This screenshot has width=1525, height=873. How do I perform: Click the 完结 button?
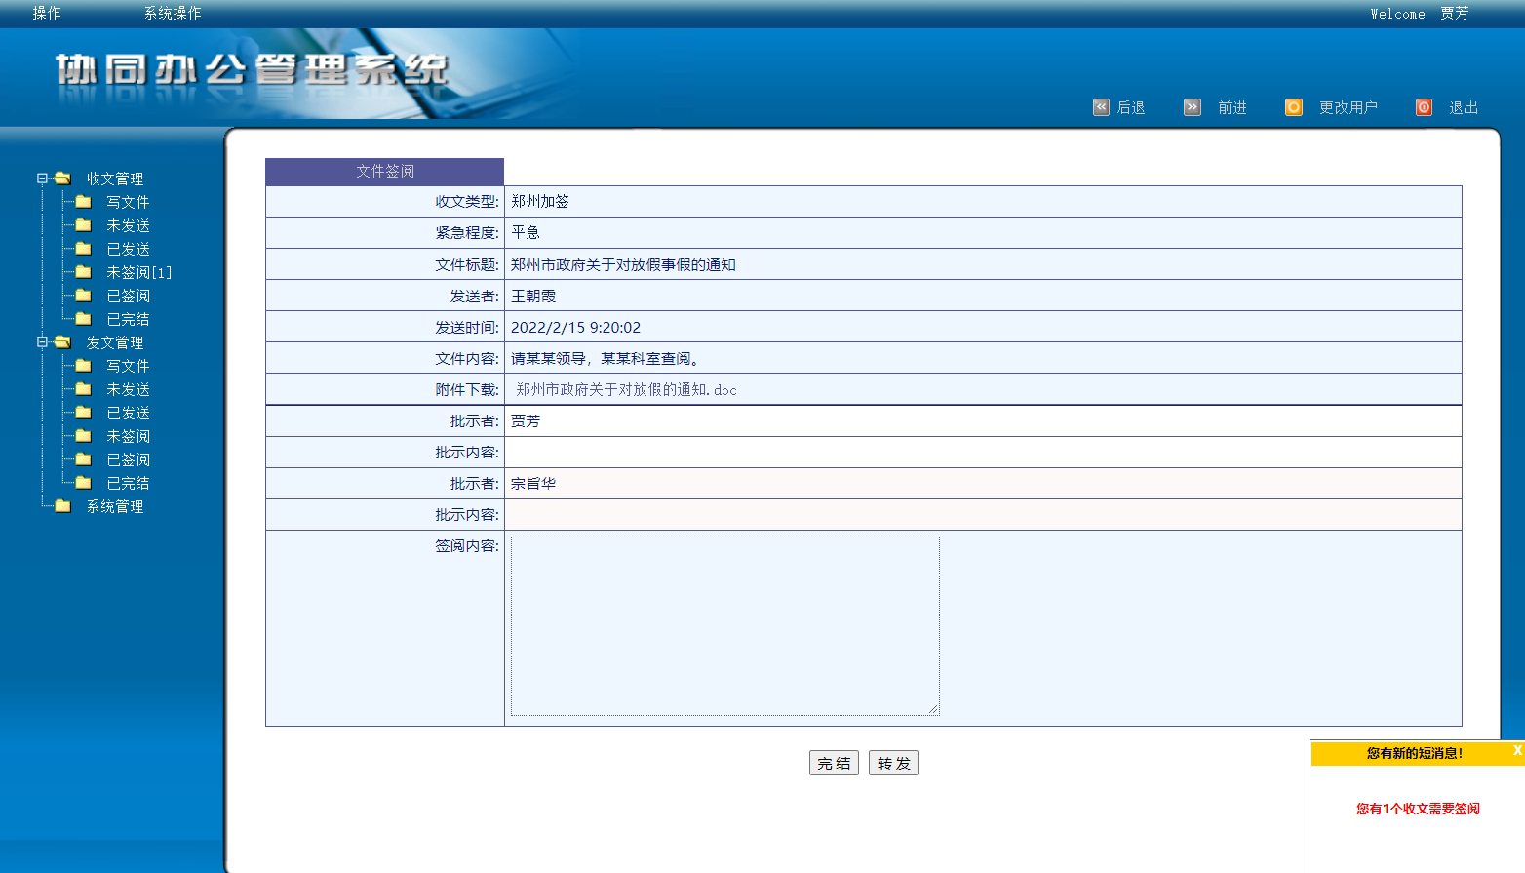[x=834, y=763]
